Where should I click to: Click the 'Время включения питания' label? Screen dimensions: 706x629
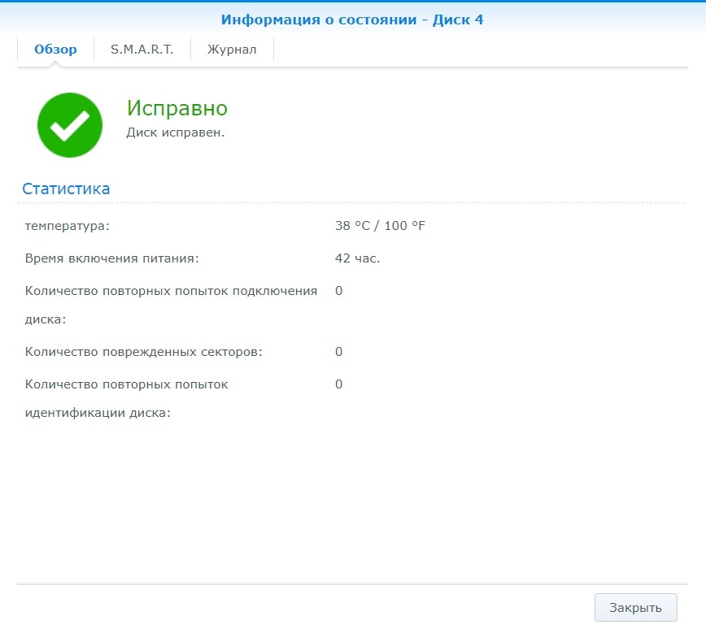point(112,258)
